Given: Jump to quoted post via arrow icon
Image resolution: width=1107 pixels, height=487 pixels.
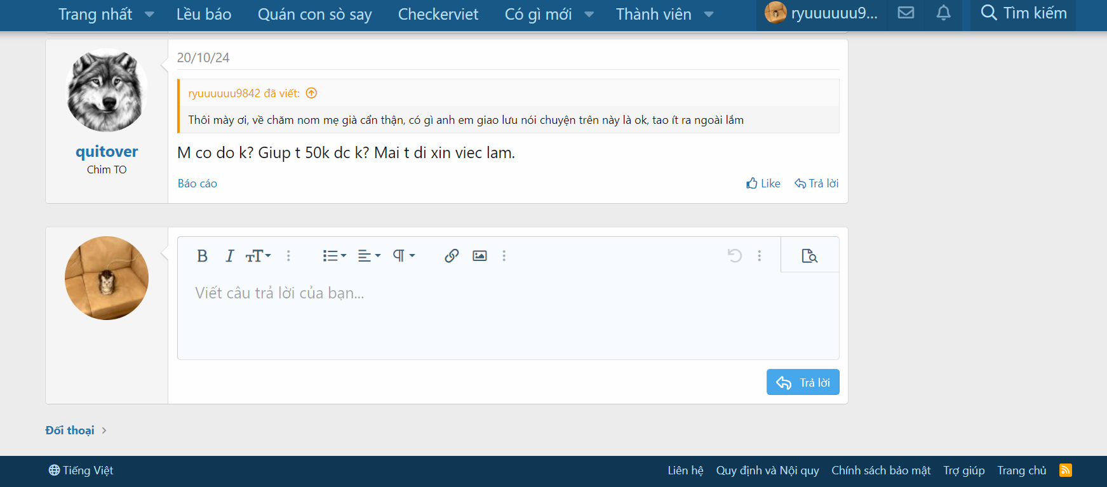Looking at the screenshot, I should coord(311,93).
